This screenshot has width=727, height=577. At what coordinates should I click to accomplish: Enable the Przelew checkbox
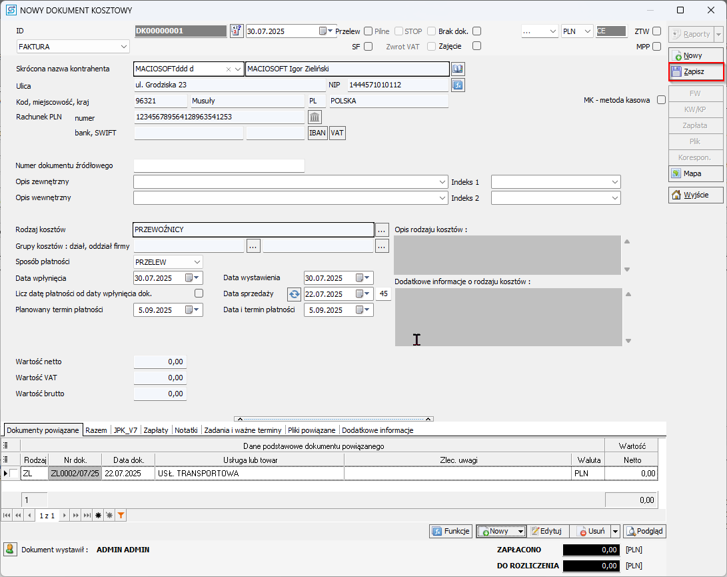pyautogui.click(x=368, y=31)
